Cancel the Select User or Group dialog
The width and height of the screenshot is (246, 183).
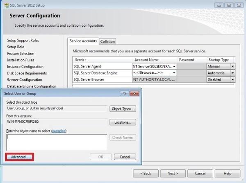pos(125,157)
